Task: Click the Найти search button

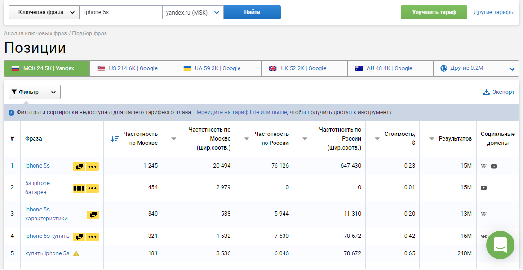Action: 252,12
